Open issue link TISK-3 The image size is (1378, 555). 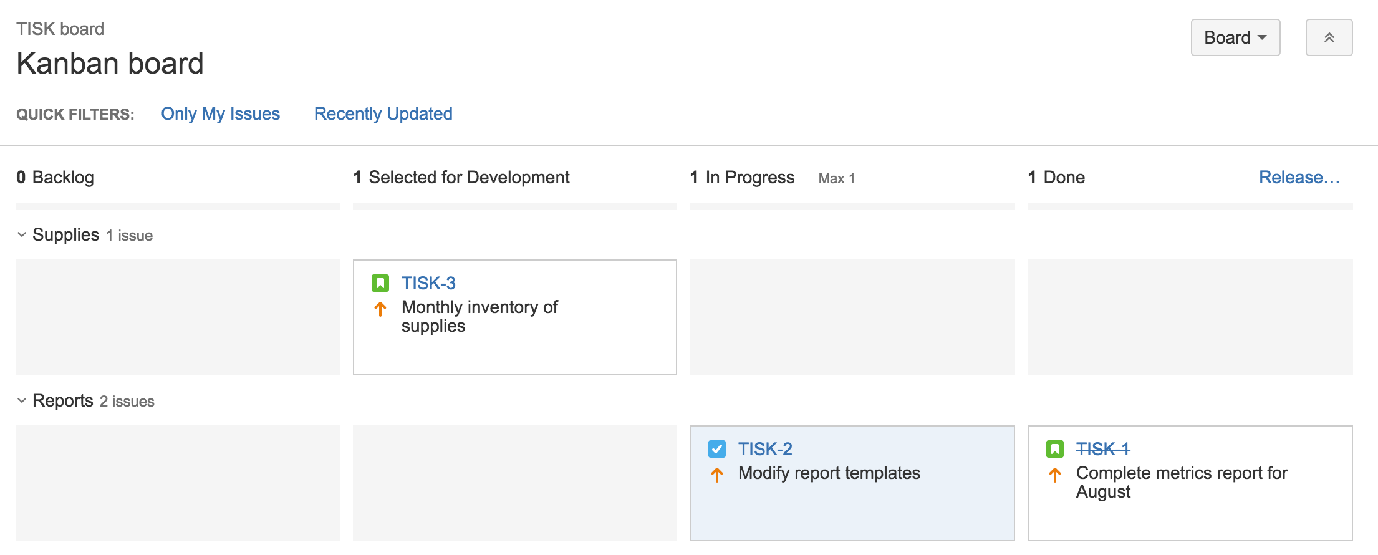(428, 283)
